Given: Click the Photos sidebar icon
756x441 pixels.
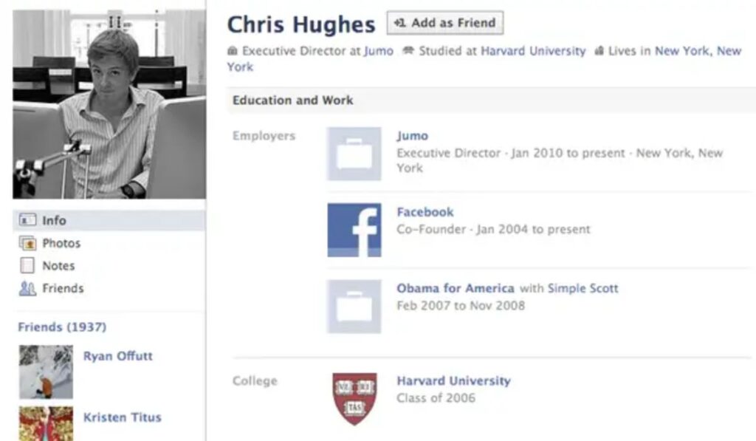Looking at the screenshot, I should (x=27, y=243).
